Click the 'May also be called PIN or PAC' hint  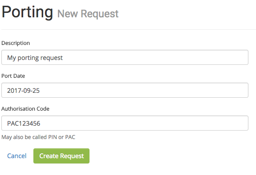pos(38,137)
